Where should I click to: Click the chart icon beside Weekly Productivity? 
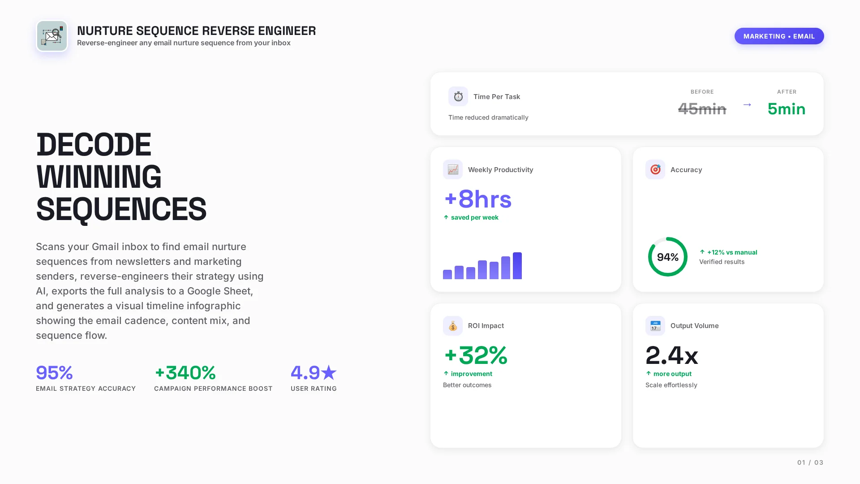(x=452, y=169)
